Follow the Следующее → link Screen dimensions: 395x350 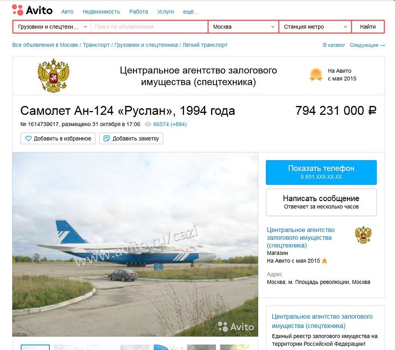pos(367,45)
